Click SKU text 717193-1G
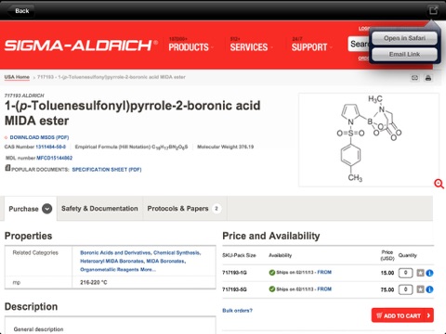Viewport: 446px width, 334px height. (x=234, y=273)
